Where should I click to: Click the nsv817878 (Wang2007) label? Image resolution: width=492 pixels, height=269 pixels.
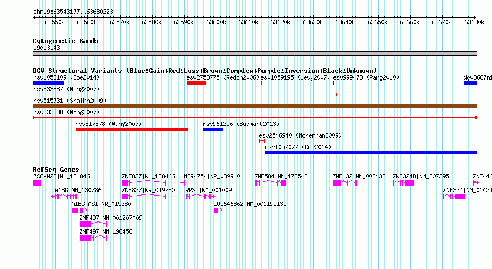108,124
